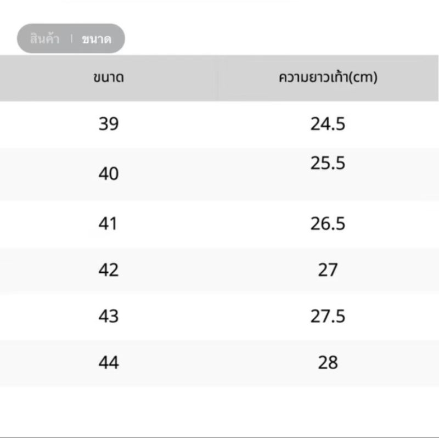439x439 pixels.
Task: Click the 24.5 foot length value
Action: [328, 124]
